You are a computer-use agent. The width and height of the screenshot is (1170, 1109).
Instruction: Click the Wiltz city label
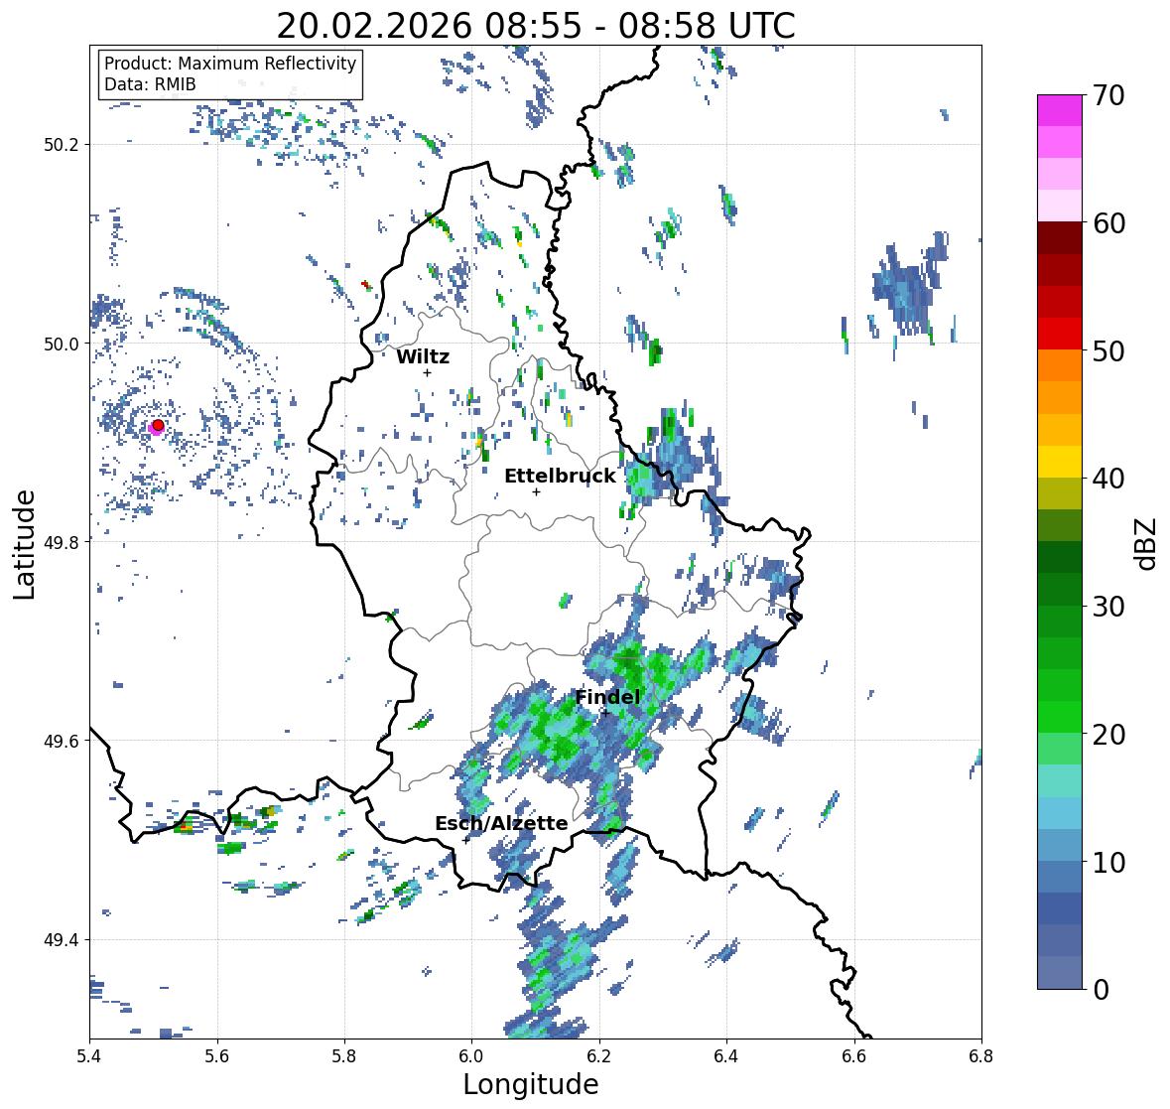point(423,356)
